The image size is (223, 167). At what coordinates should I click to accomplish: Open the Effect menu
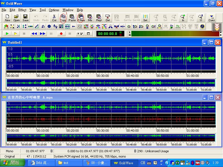[22, 10]
